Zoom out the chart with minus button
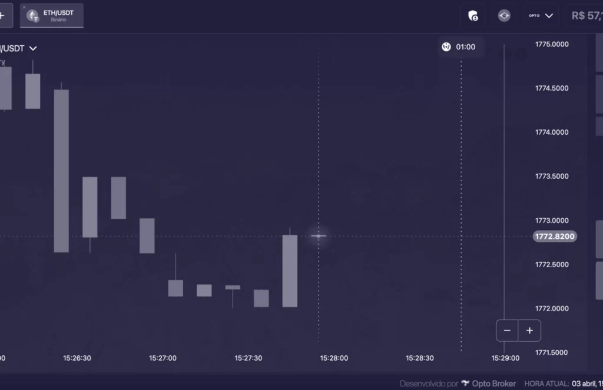 point(507,331)
